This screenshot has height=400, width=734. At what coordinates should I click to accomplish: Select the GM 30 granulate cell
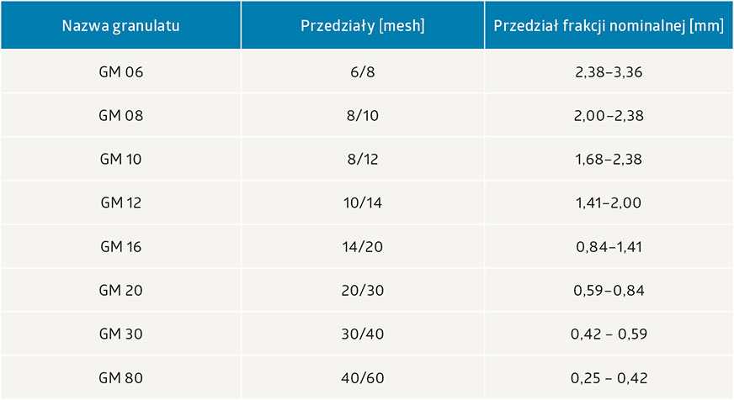coord(121,334)
